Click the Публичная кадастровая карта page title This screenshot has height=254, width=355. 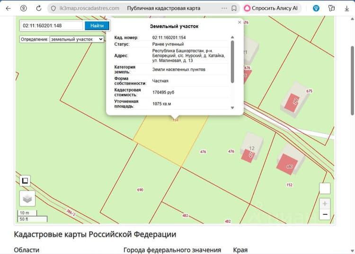pyautogui.click(x=164, y=9)
